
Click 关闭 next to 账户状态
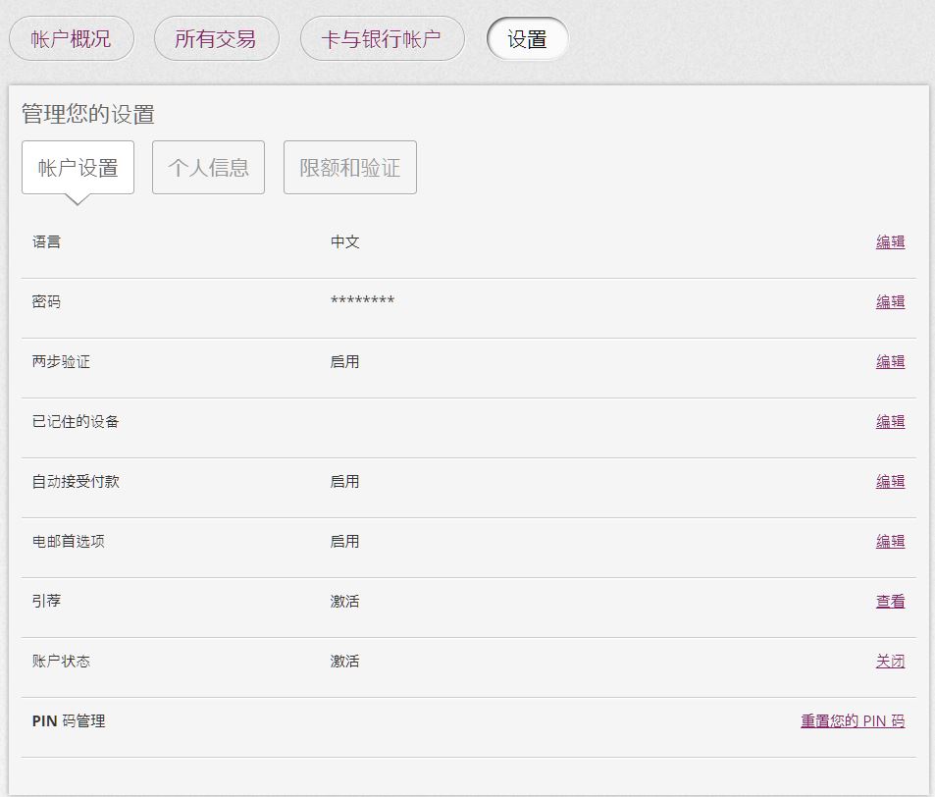[890, 662]
